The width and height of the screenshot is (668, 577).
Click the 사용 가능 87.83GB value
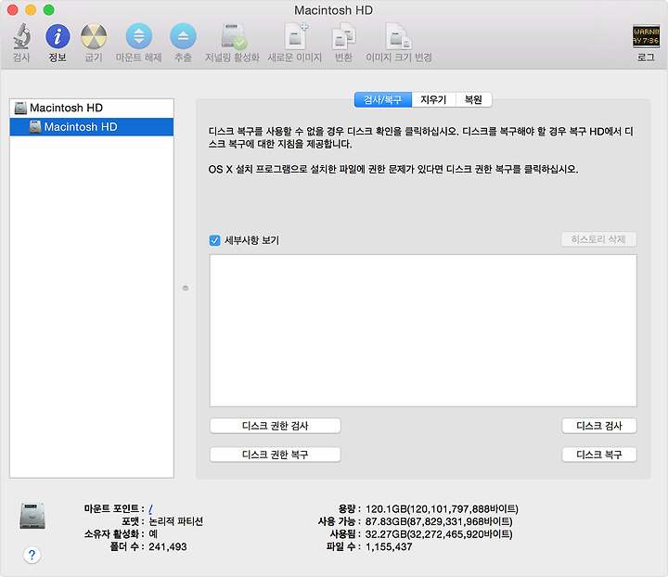tap(439, 521)
